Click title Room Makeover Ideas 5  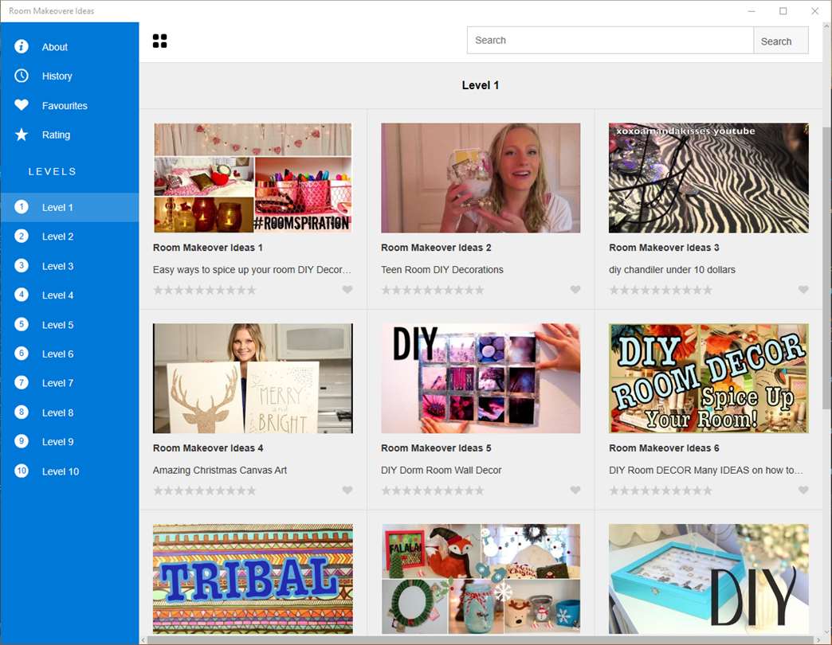(436, 448)
